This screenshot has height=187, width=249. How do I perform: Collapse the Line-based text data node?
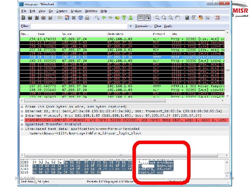[x=22, y=129]
